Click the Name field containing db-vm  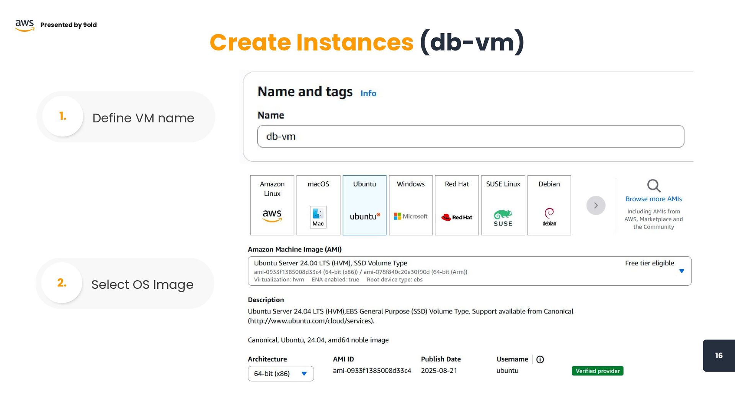(x=470, y=137)
